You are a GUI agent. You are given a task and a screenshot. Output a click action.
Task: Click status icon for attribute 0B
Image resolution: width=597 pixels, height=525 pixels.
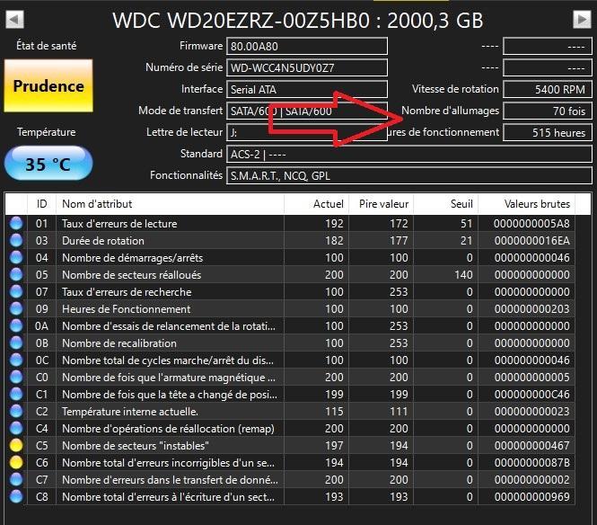click(16, 343)
